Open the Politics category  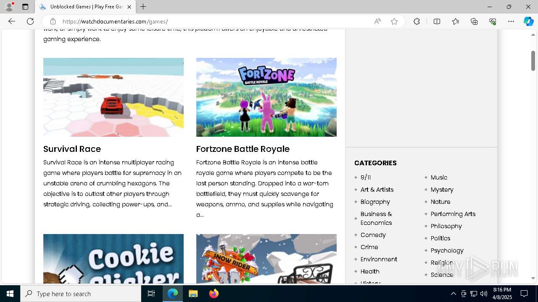point(440,238)
